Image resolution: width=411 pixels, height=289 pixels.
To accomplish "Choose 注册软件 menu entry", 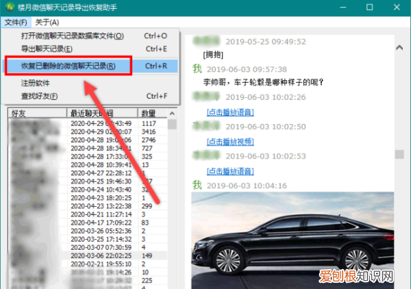I will (x=90, y=84).
